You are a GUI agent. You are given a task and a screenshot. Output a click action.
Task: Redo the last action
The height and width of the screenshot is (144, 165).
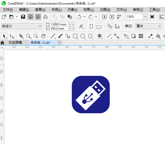91,17
